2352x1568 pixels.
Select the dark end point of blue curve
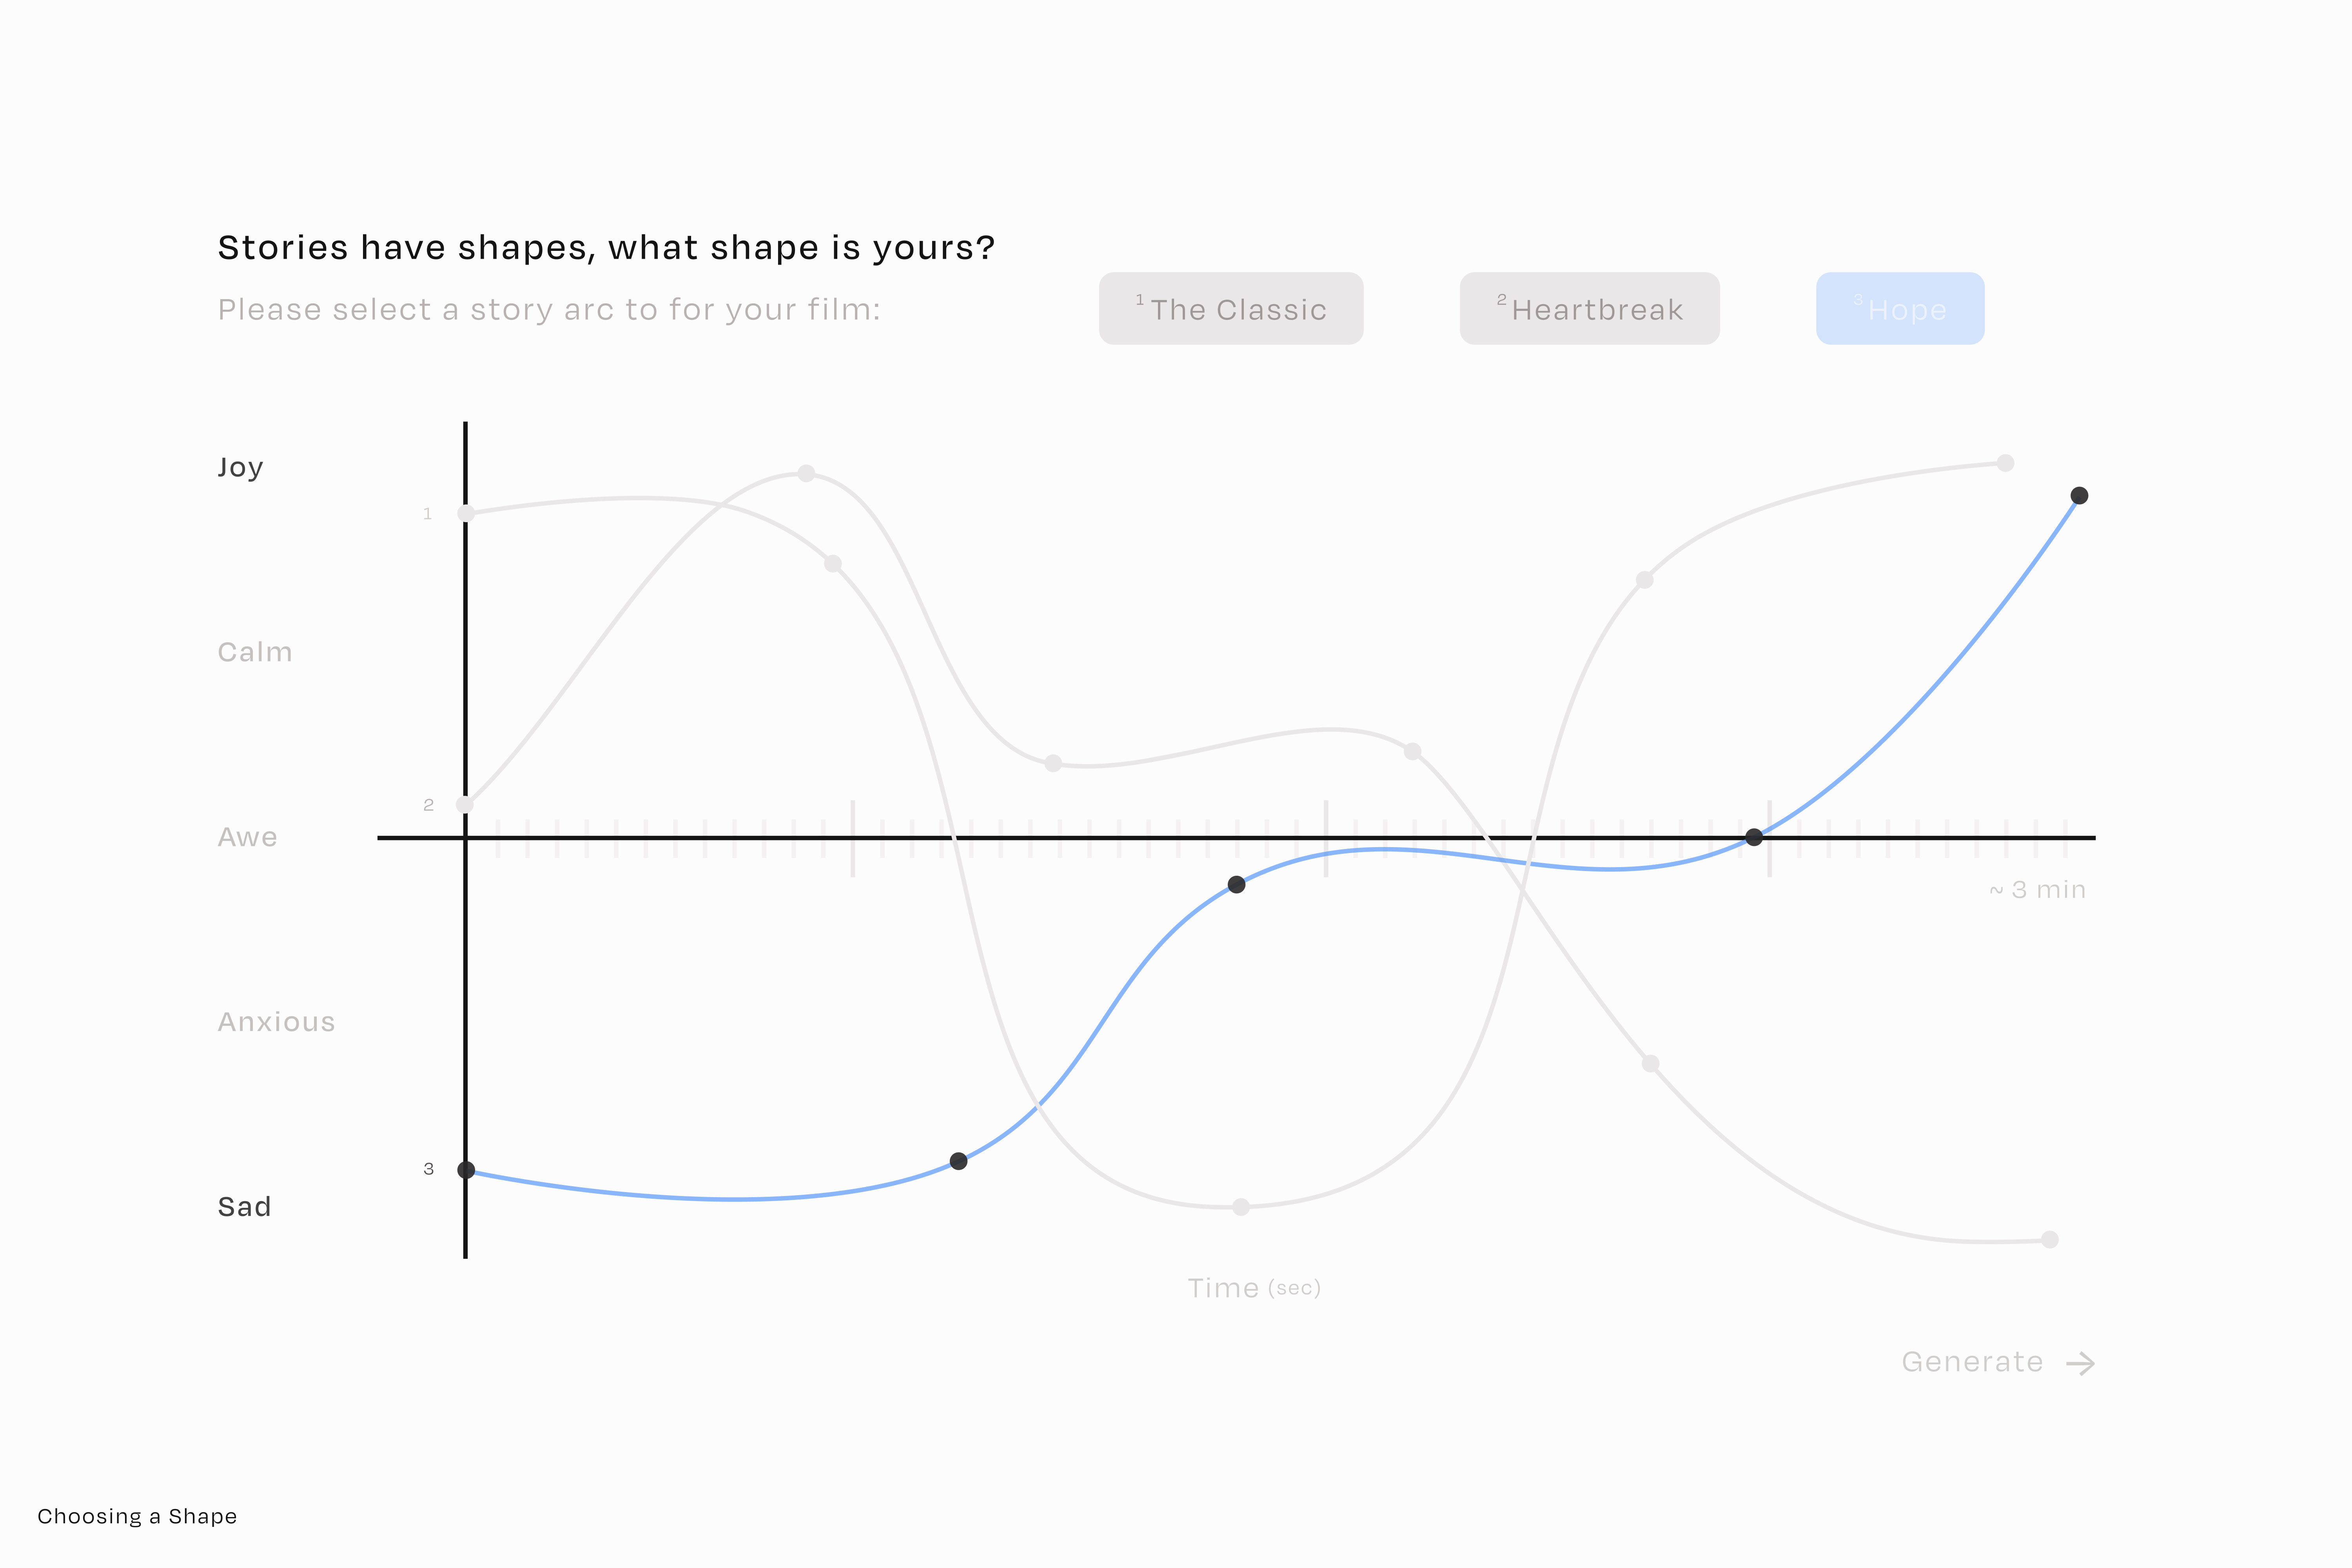pyautogui.click(x=2079, y=496)
